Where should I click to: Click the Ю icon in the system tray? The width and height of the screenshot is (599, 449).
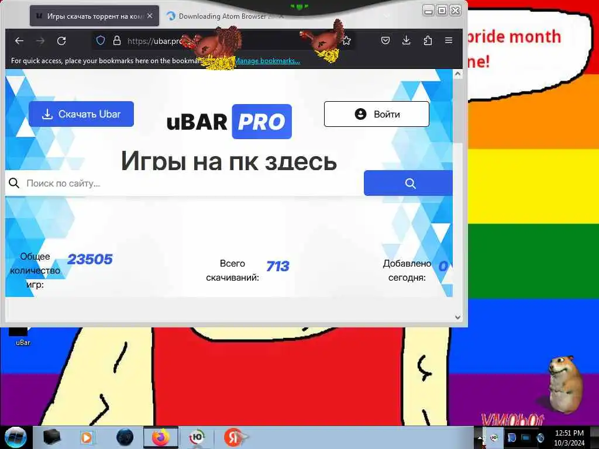click(x=494, y=437)
